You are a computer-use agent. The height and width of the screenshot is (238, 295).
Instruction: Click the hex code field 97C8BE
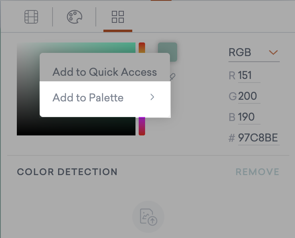click(259, 138)
